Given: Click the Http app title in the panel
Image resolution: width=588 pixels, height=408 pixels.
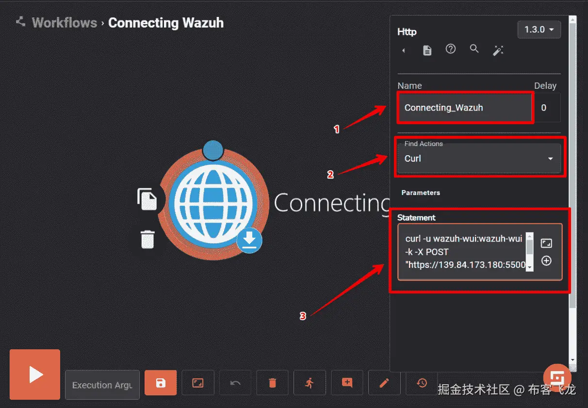Looking at the screenshot, I should tap(407, 32).
